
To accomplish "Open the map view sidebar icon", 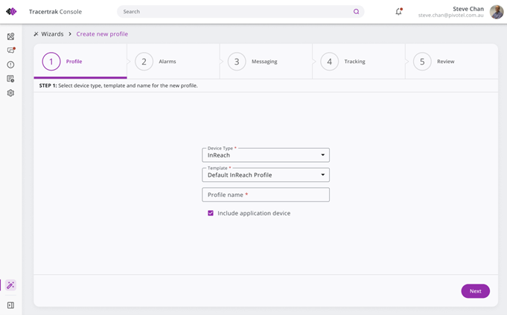I will point(10,36).
